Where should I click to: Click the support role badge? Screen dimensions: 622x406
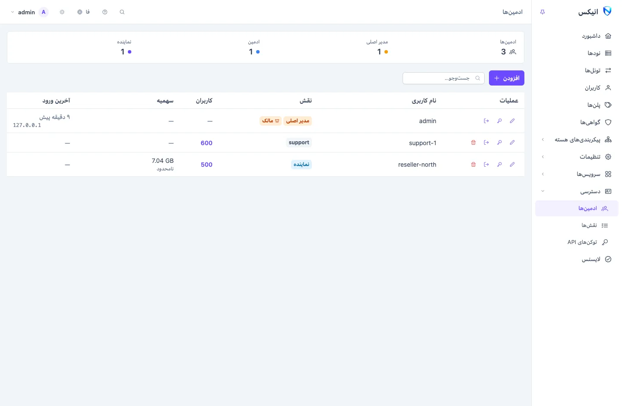[x=299, y=143]
